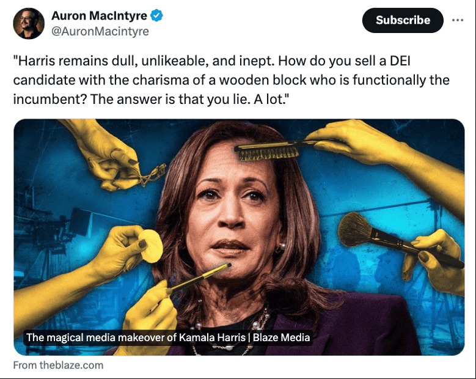
Task: Click the Auron MacIntyre display name
Action: 99,15
